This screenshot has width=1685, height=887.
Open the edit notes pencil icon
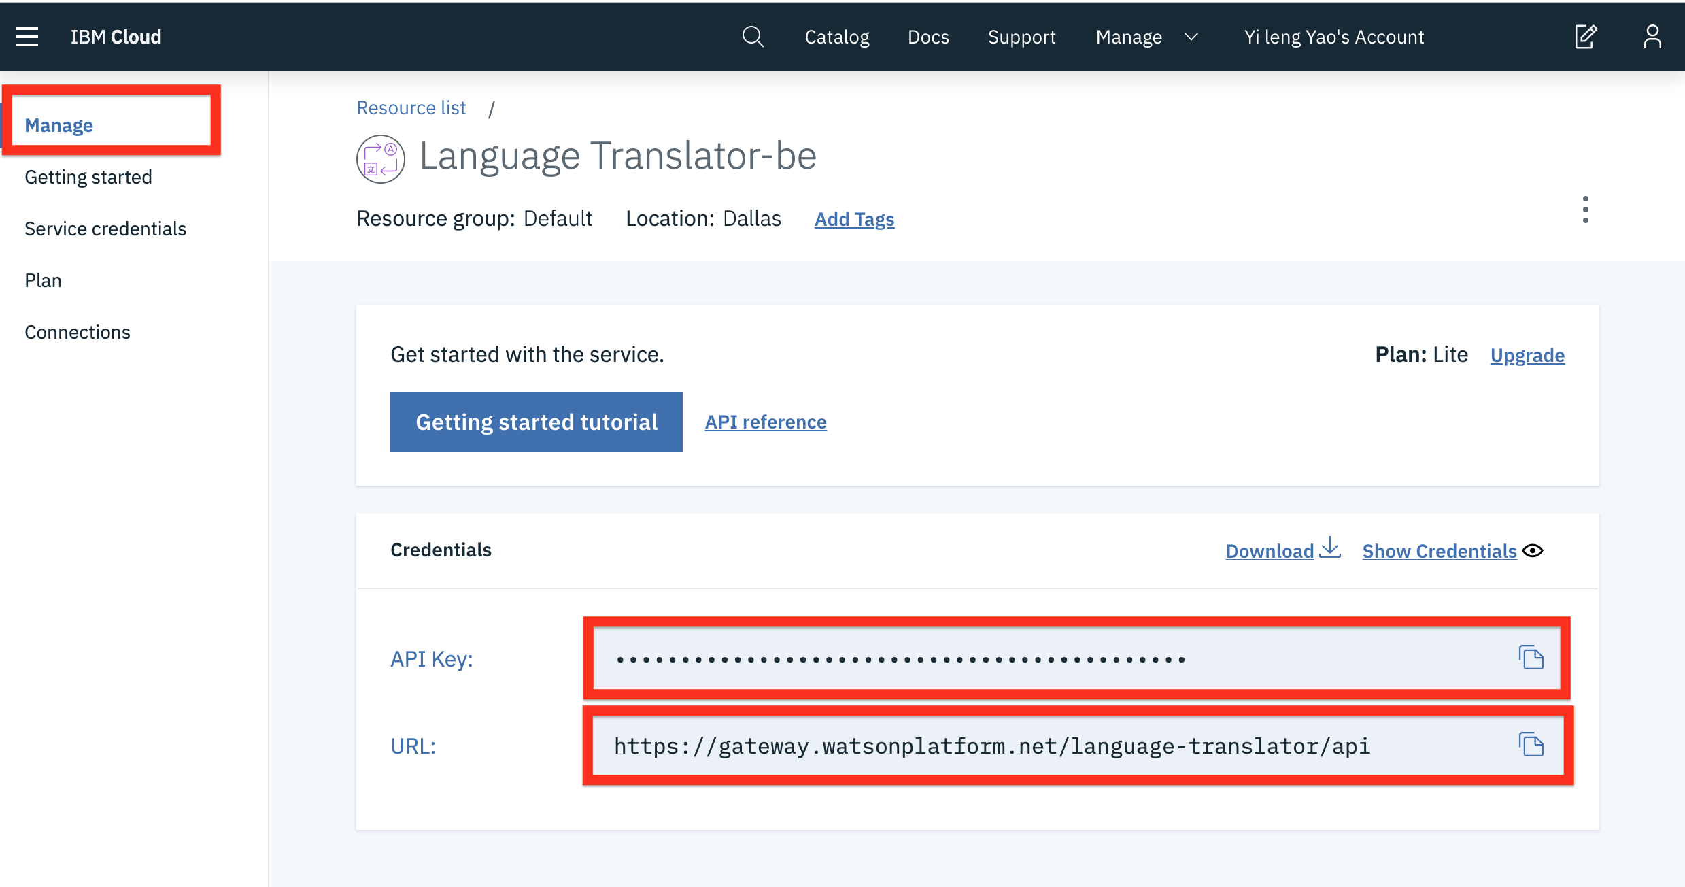click(1585, 37)
